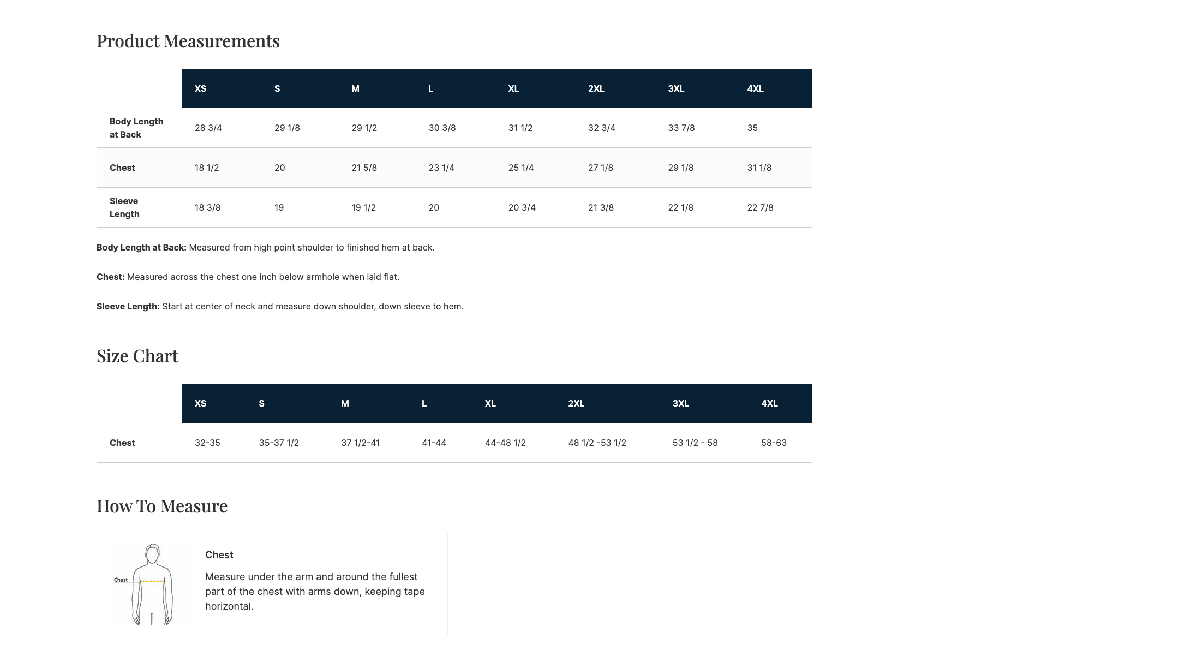Click the Sleeve Length row label
The image size is (1185, 656).
pyautogui.click(x=124, y=207)
